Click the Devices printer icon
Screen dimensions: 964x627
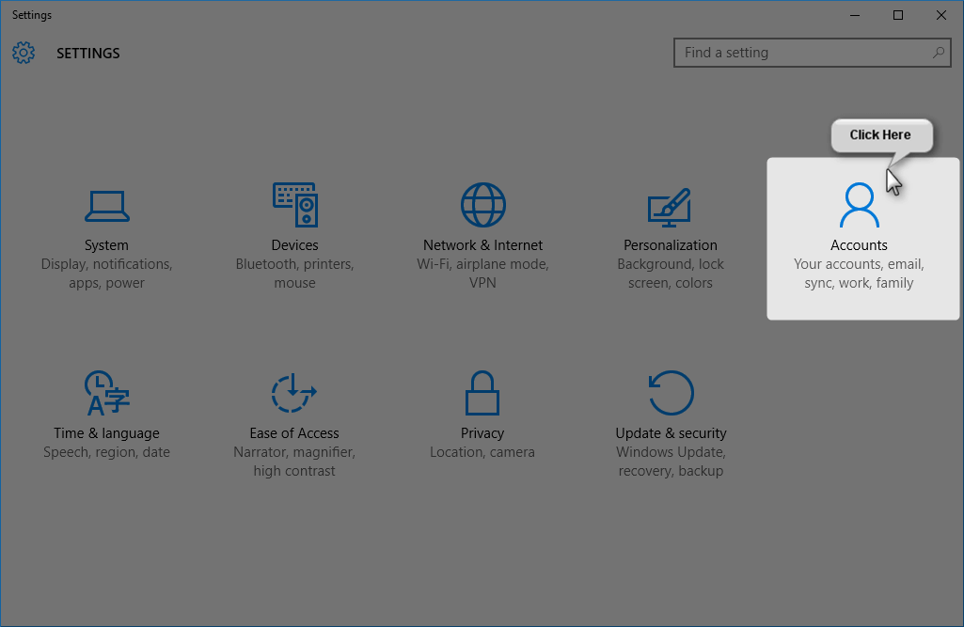pyautogui.click(x=294, y=205)
